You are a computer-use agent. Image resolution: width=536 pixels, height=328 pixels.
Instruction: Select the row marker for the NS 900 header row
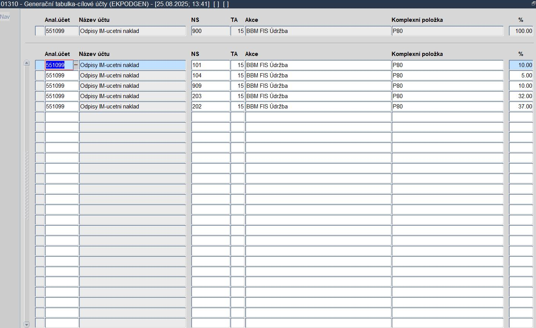[40, 31]
